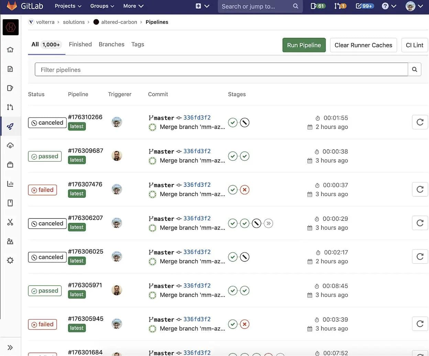Open the failed stage icon on #176305945
The image size is (429, 356).
click(x=245, y=324)
